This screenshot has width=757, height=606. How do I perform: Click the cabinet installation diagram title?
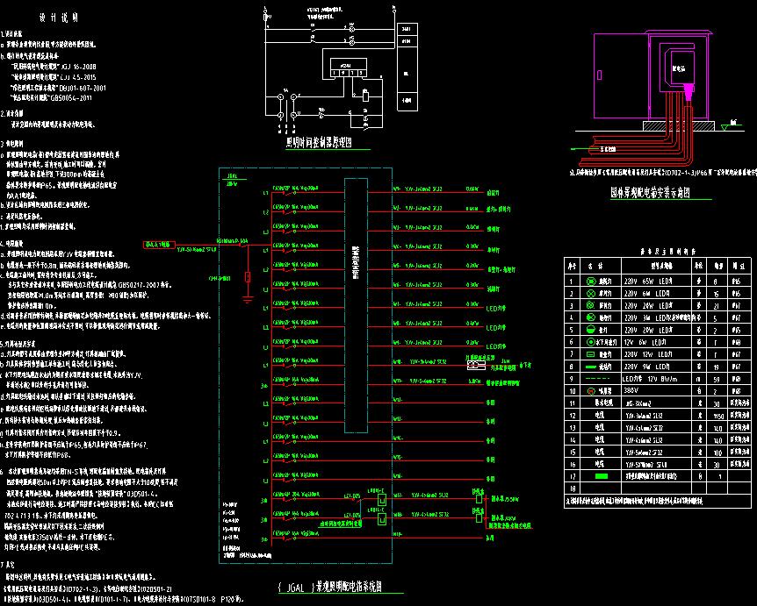coord(651,193)
